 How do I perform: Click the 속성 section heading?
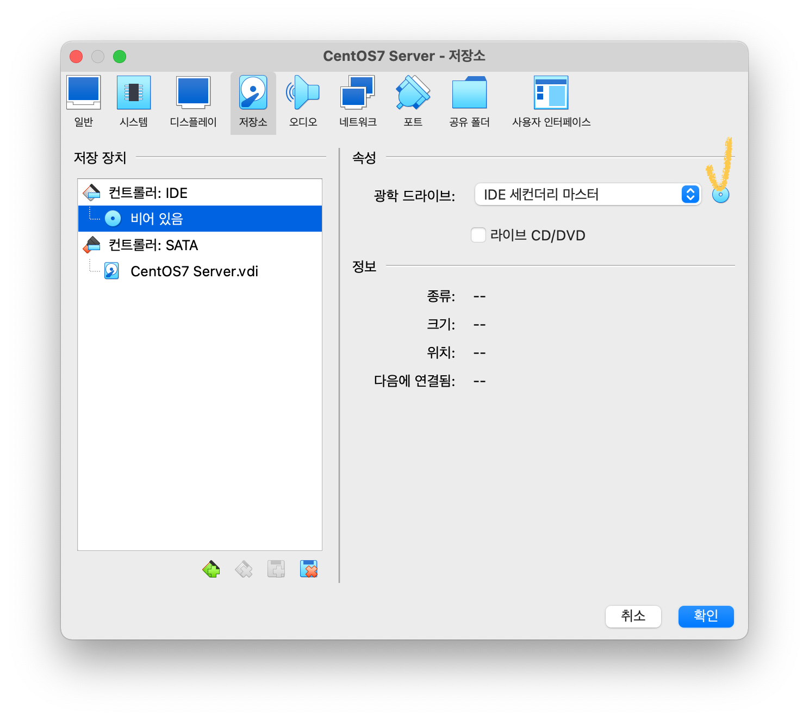(x=364, y=158)
